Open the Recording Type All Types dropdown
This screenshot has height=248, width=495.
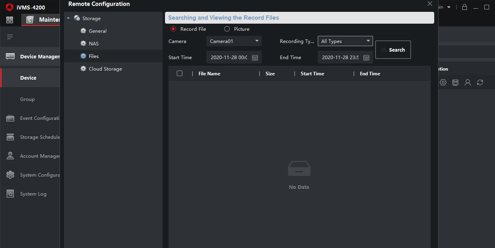point(345,41)
